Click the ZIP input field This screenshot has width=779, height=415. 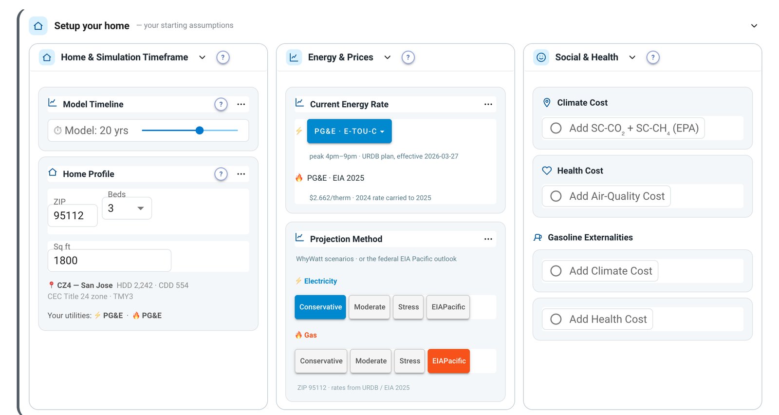point(73,216)
